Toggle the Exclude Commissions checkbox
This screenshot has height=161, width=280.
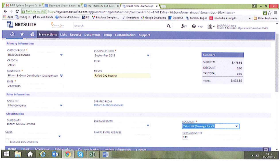(7, 142)
